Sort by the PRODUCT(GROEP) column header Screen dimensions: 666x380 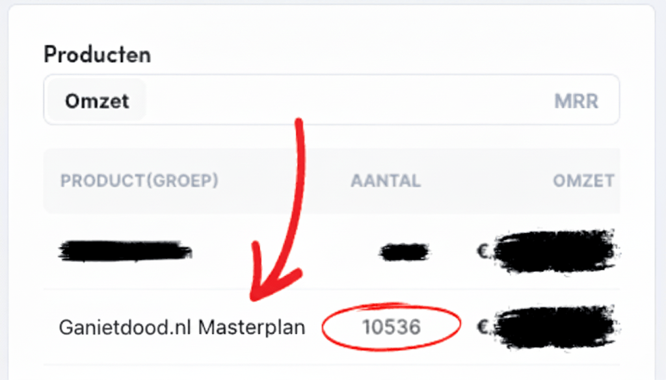point(139,181)
